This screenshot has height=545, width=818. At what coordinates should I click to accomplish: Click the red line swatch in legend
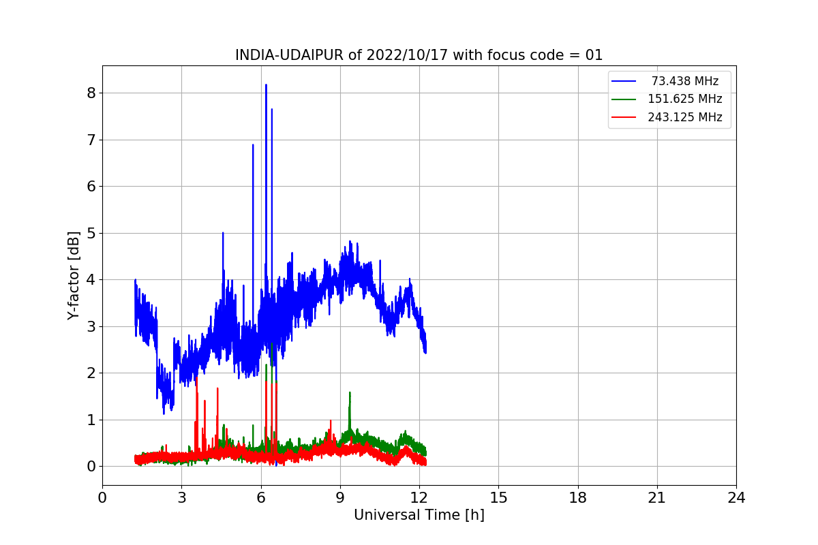pos(624,117)
